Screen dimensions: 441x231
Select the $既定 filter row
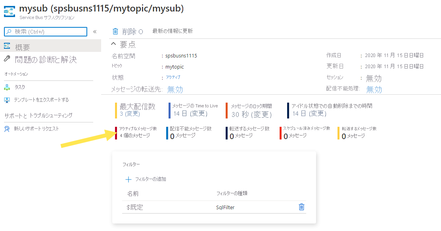coord(214,207)
